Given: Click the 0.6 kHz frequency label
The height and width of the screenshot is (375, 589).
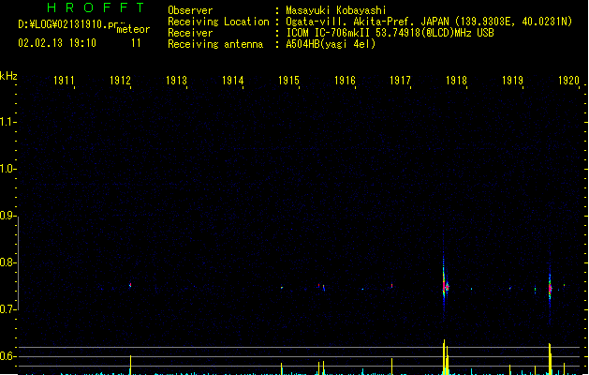Looking at the screenshot, I should 7,356.
